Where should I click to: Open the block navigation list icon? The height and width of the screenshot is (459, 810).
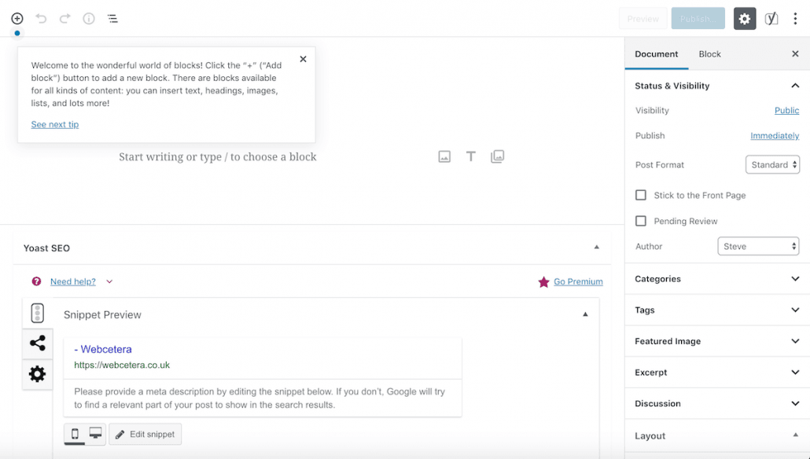pos(112,19)
